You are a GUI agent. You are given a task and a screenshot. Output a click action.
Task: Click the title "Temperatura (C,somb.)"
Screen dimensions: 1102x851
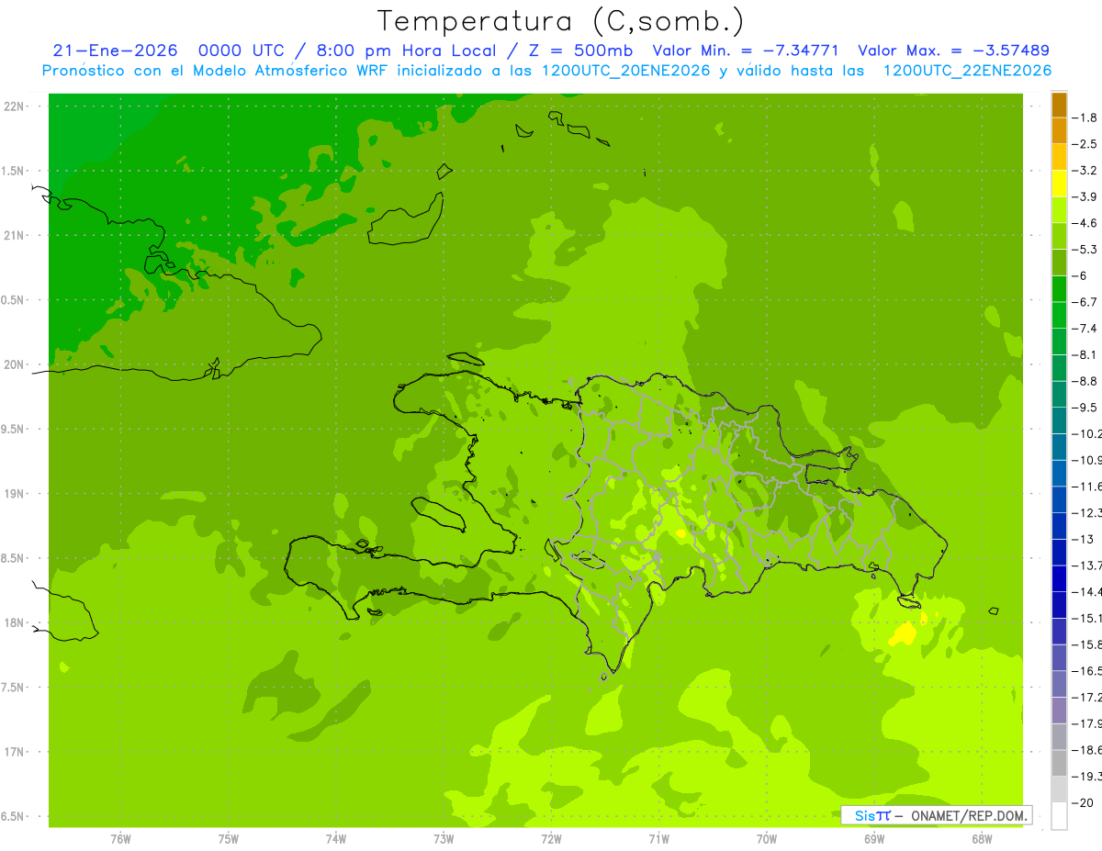(560, 21)
